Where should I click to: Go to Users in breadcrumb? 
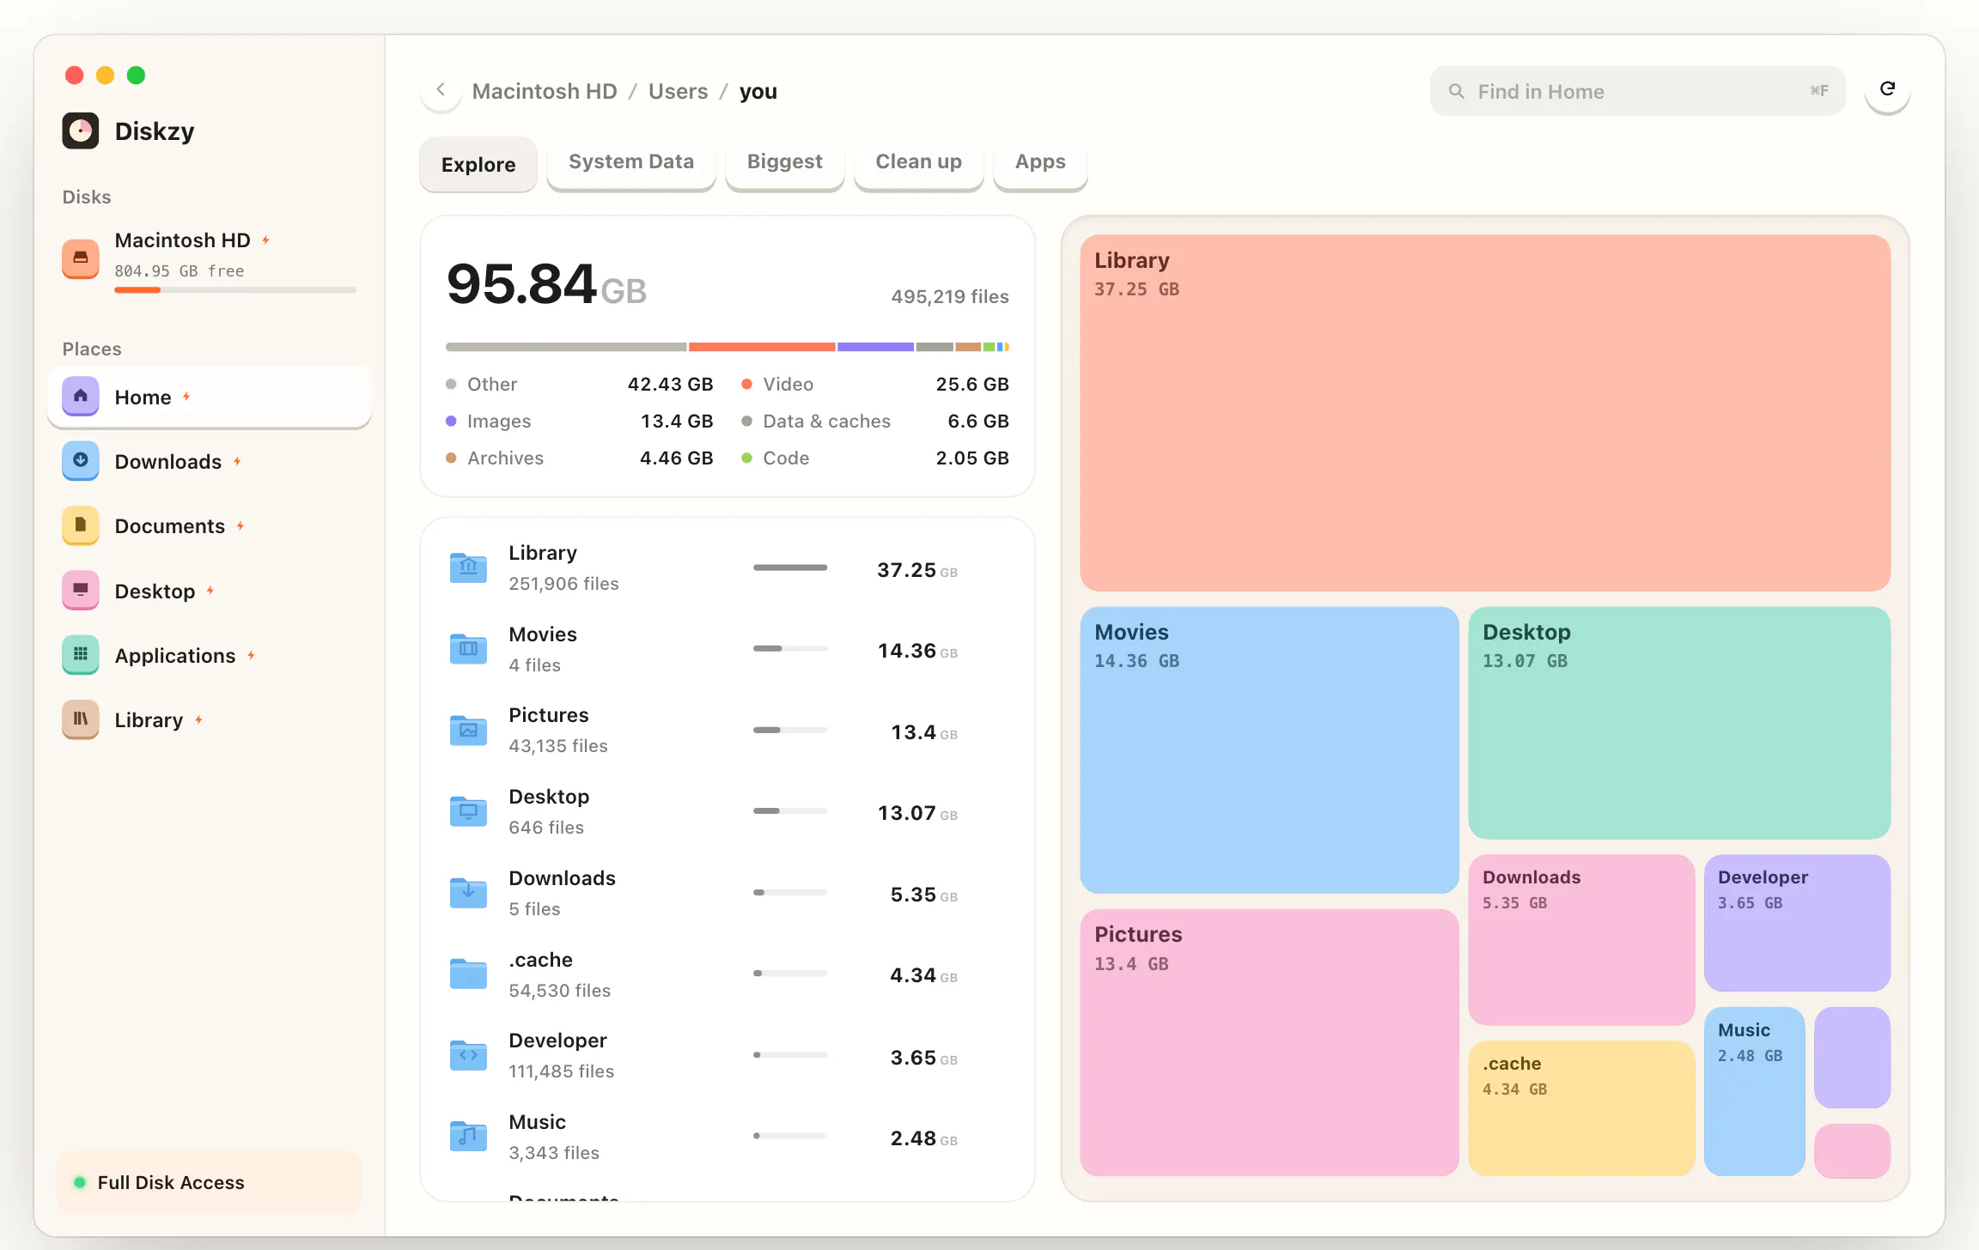coord(679,91)
